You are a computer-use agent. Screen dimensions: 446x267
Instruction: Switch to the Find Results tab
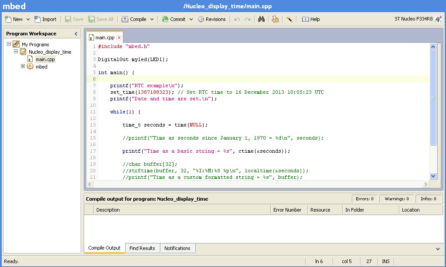pos(142,248)
